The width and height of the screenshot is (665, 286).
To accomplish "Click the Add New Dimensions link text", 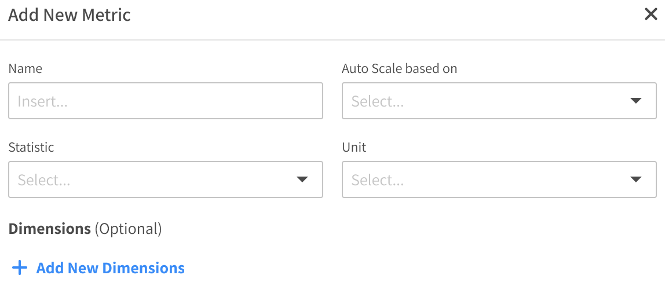I will click(x=110, y=268).
